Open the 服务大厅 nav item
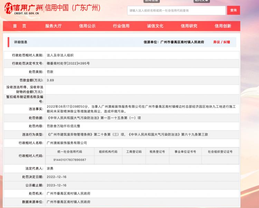This screenshot has height=208, width=259. tap(53, 26)
